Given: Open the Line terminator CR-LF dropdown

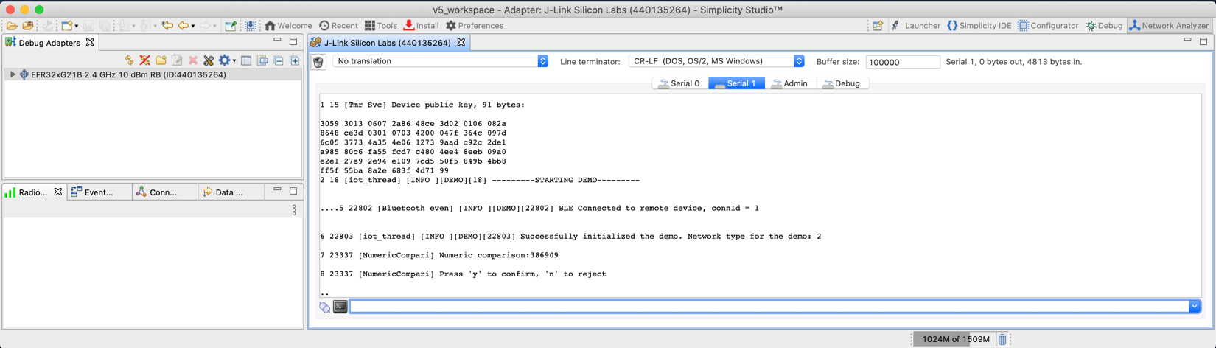Looking at the screenshot, I should click(x=716, y=61).
